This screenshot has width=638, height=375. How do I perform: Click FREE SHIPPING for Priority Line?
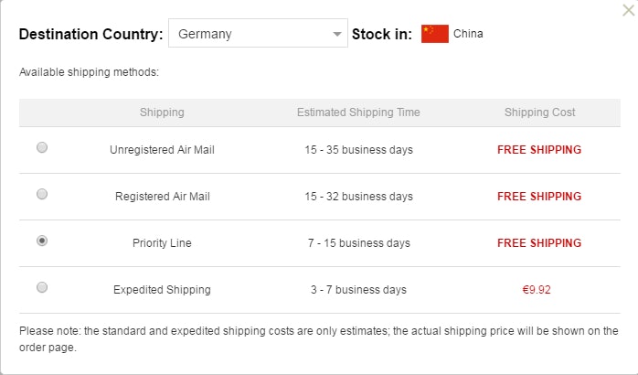[539, 243]
